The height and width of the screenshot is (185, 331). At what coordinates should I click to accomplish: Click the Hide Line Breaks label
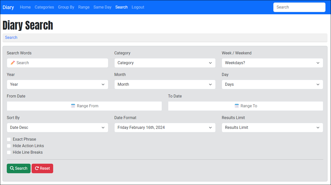pos(28,152)
